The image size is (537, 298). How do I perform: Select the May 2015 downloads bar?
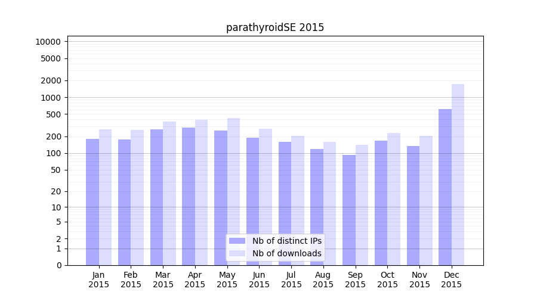[233, 191]
